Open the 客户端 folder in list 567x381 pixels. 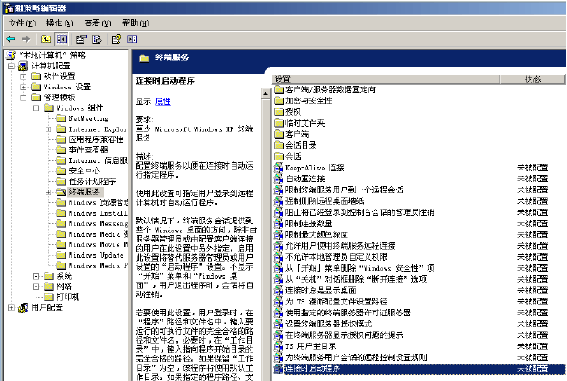click(x=292, y=134)
